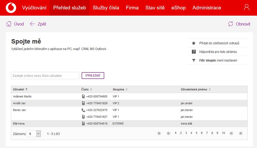Go to the next page set

pyautogui.click(x=231, y=133)
